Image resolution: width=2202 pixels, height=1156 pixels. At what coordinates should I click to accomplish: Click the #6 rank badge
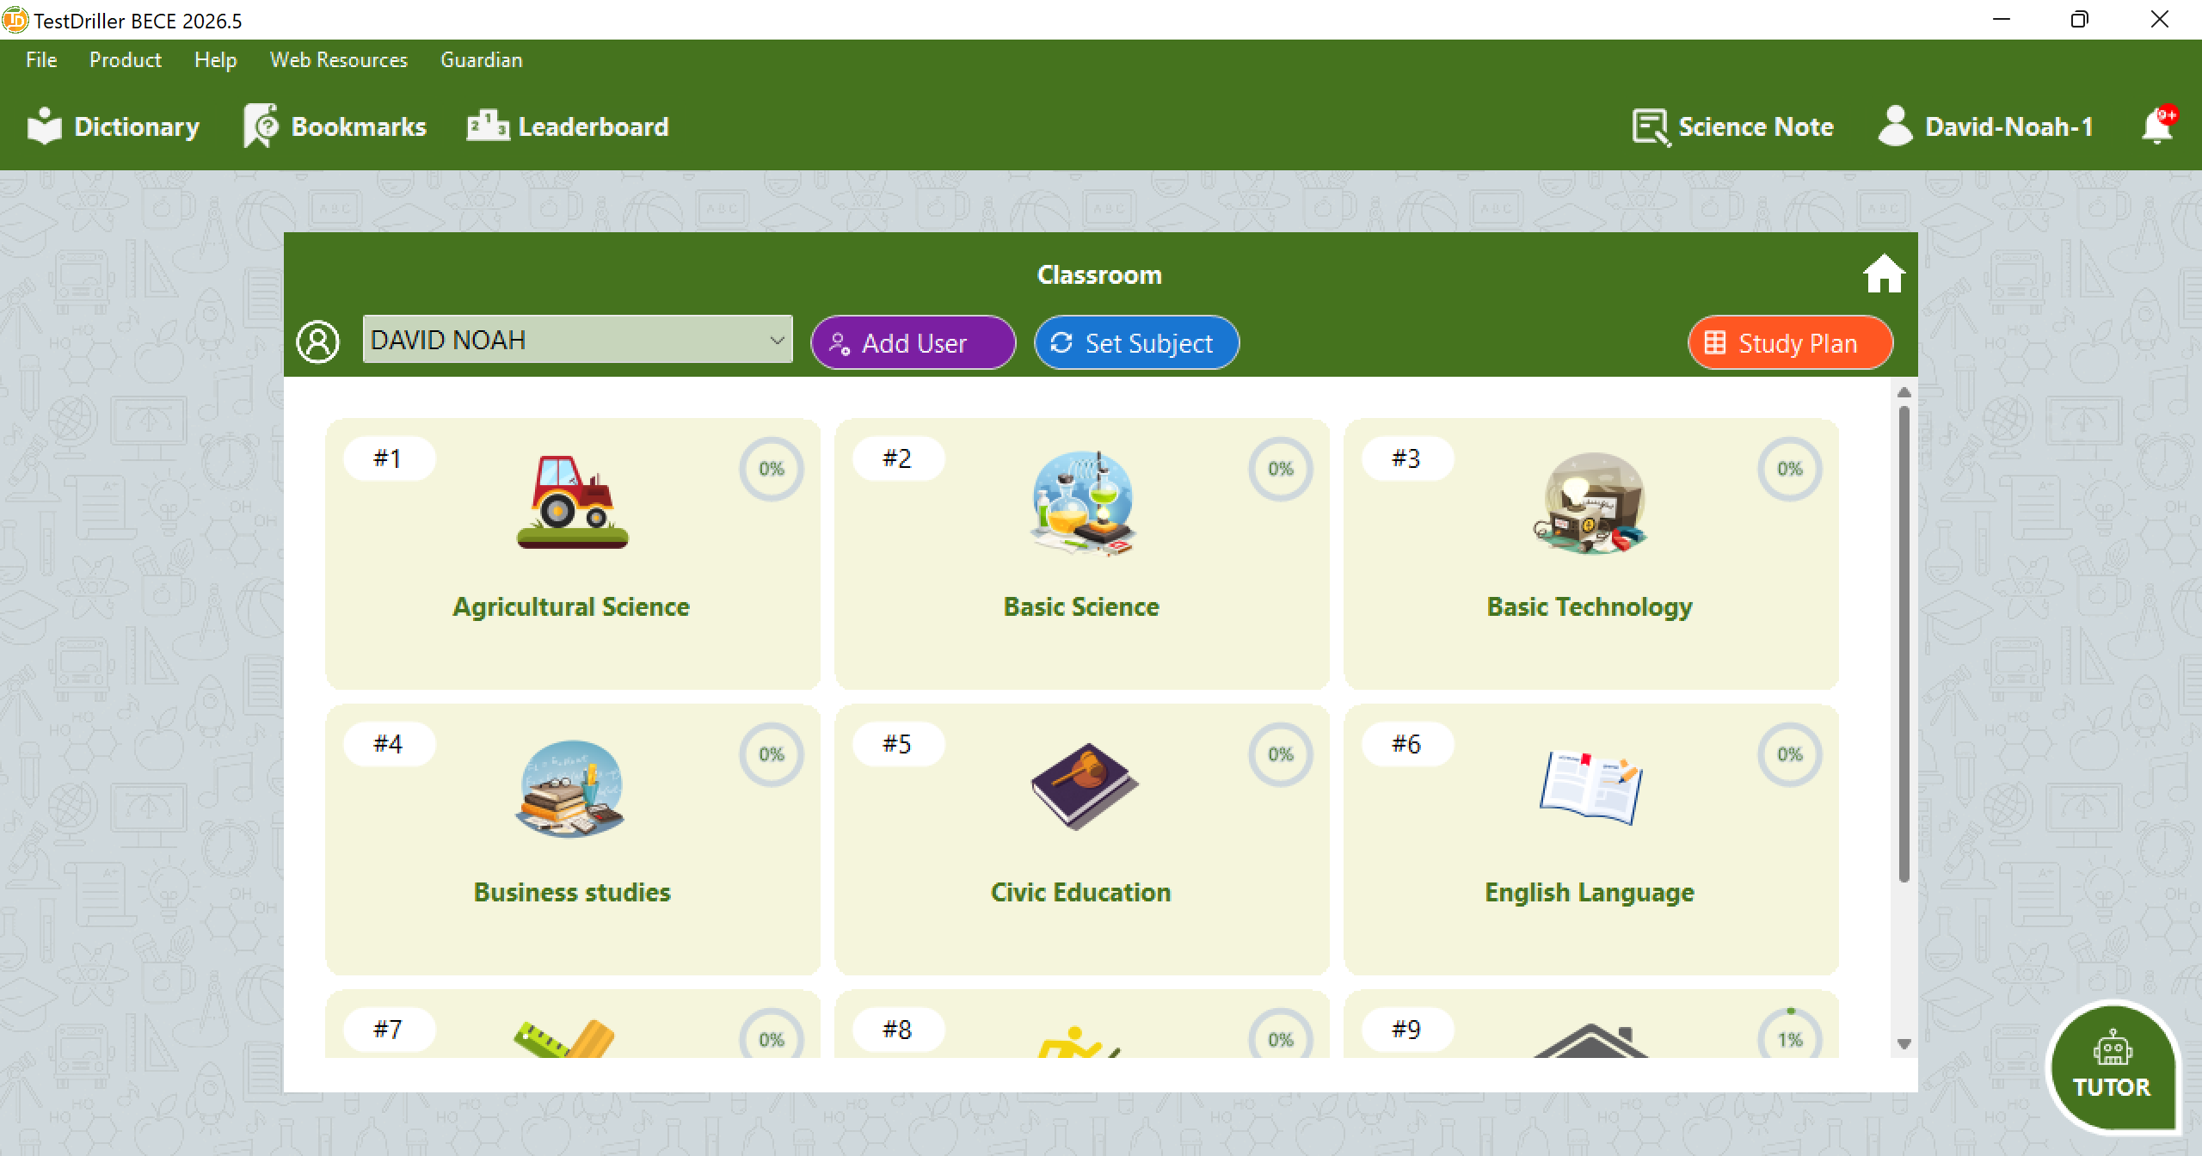pos(1407,744)
